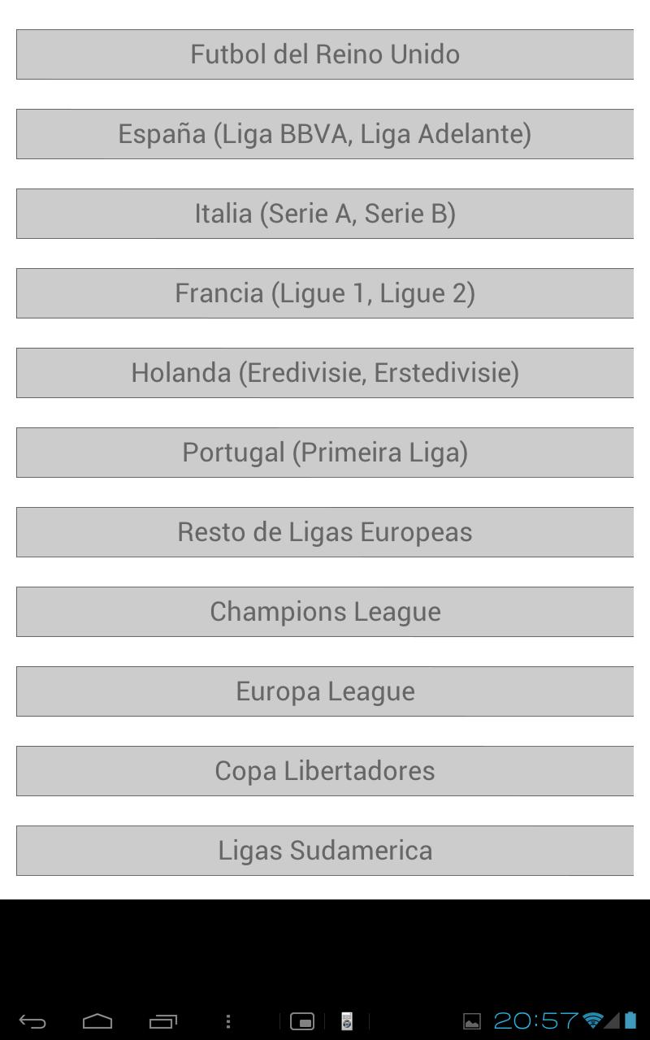The width and height of the screenshot is (650, 1040).
Task: Select Francia (Ligue 1, Ligue 2)
Action: coord(325,293)
